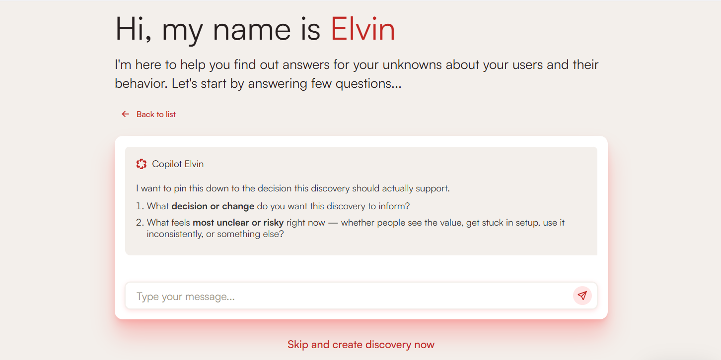Click the "I want to pin this down" sentence
The image size is (721, 360).
tap(293, 188)
